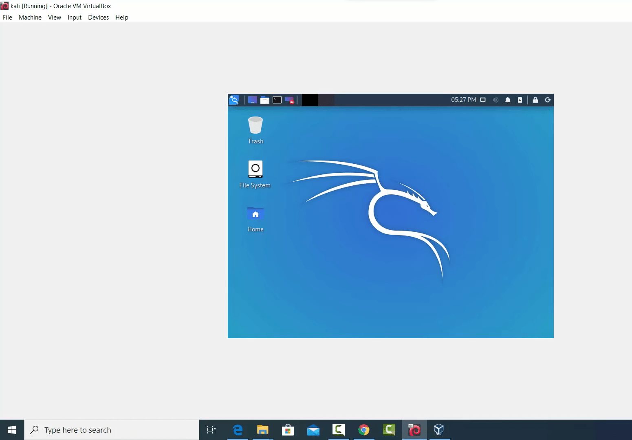This screenshot has height=440, width=632.
Task: Launch the terminal emulator from the panel
Action: click(277, 100)
